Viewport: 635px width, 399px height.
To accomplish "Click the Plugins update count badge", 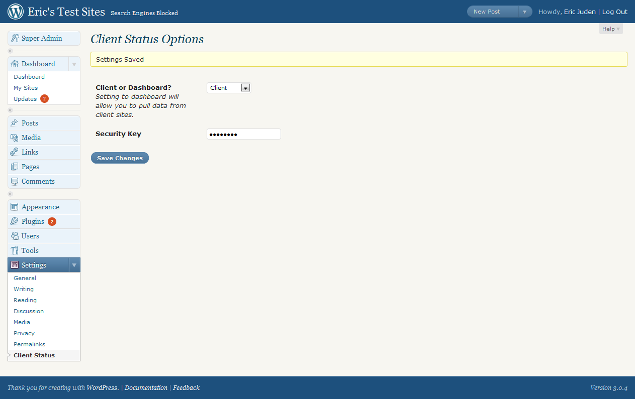I will click(52, 221).
